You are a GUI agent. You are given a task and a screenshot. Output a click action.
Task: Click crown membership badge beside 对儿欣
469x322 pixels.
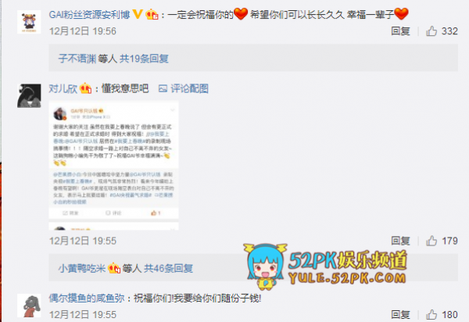[85, 88]
